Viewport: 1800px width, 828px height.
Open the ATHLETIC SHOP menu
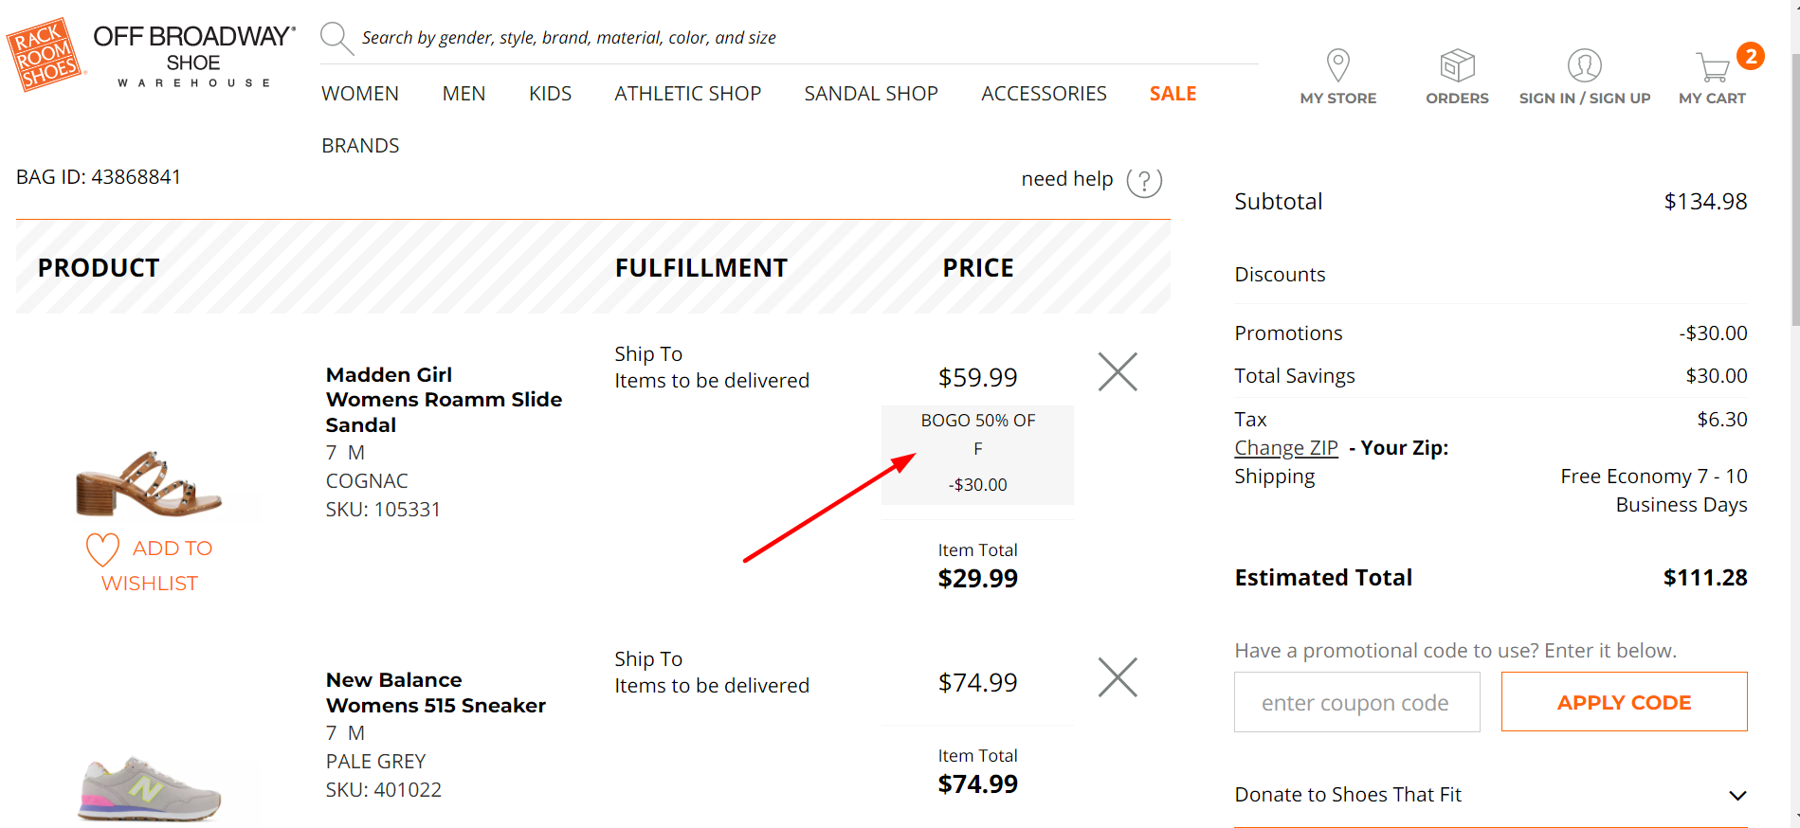pyautogui.click(x=687, y=94)
